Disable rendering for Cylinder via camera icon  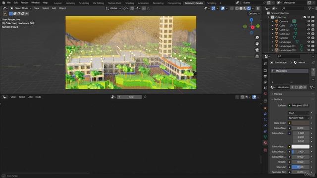tap(313, 38)
